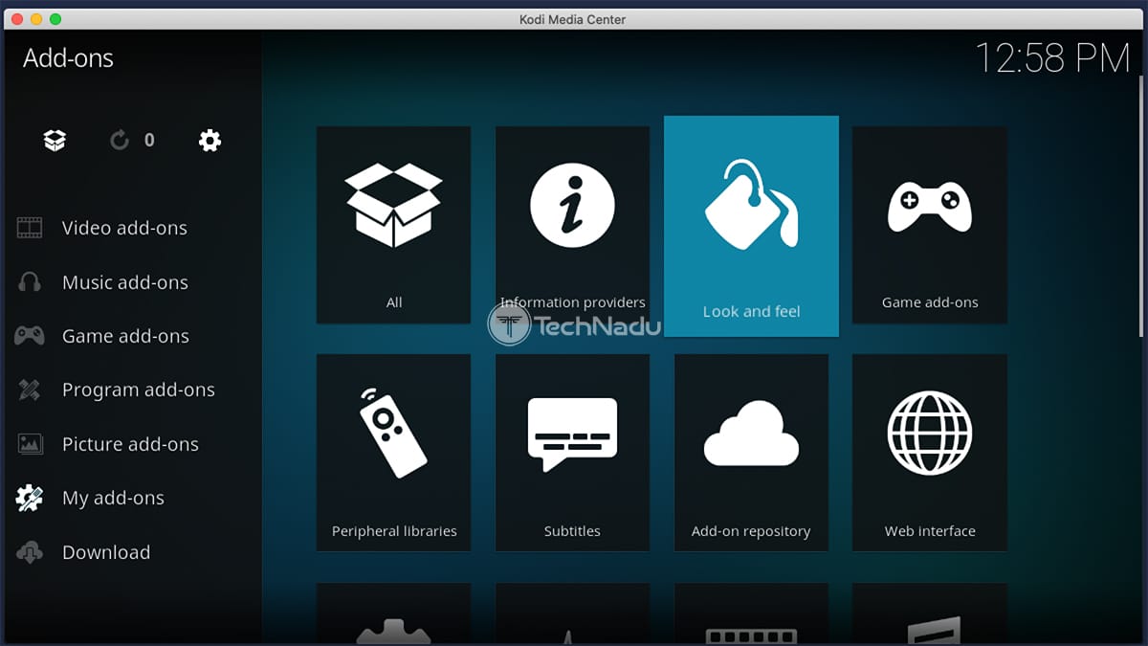Open the Peripheral libraries tile
The height and width of the screenshot is (646, 1148).
(394, 453)
